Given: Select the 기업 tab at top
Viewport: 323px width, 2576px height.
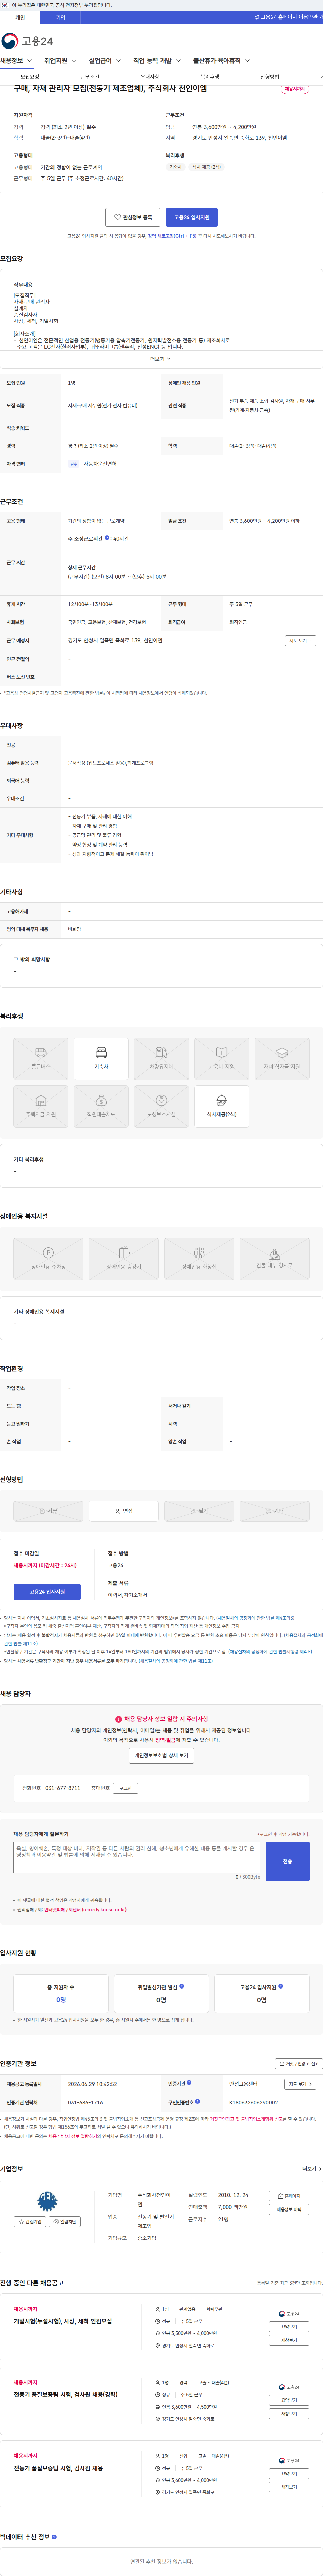Looking at the screenshot, I should (60, 17).
